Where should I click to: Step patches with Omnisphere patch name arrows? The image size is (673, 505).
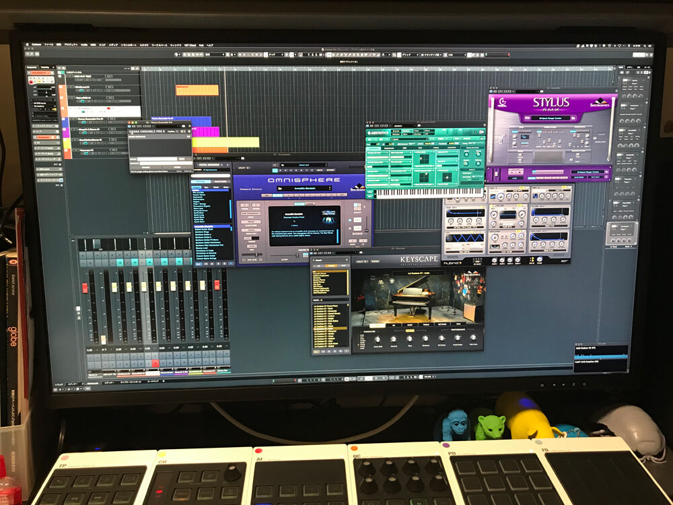tap(331, 188)
